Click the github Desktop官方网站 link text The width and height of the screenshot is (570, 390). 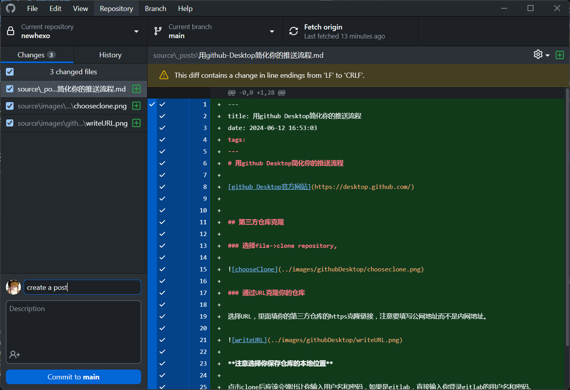(269, 187)
